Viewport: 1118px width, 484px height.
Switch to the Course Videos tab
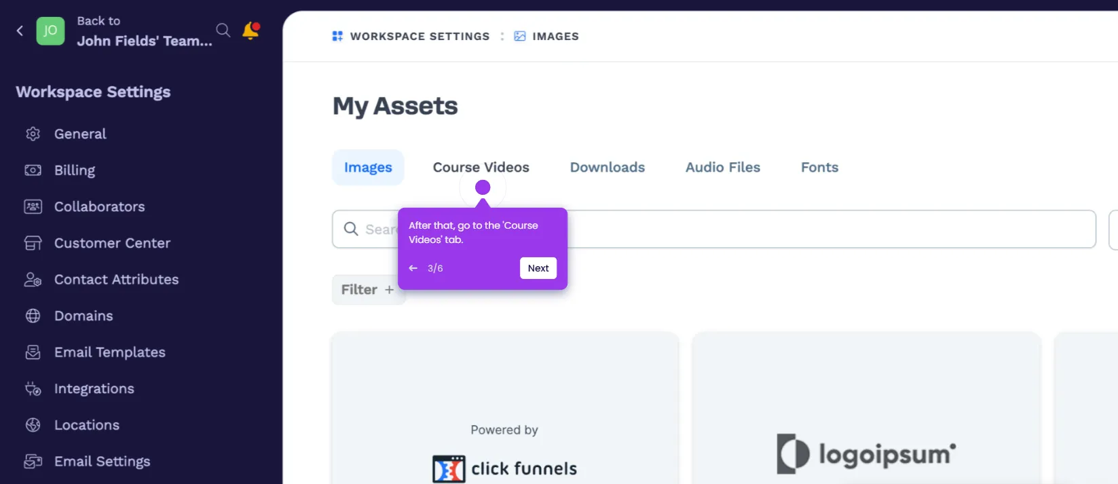481,167
